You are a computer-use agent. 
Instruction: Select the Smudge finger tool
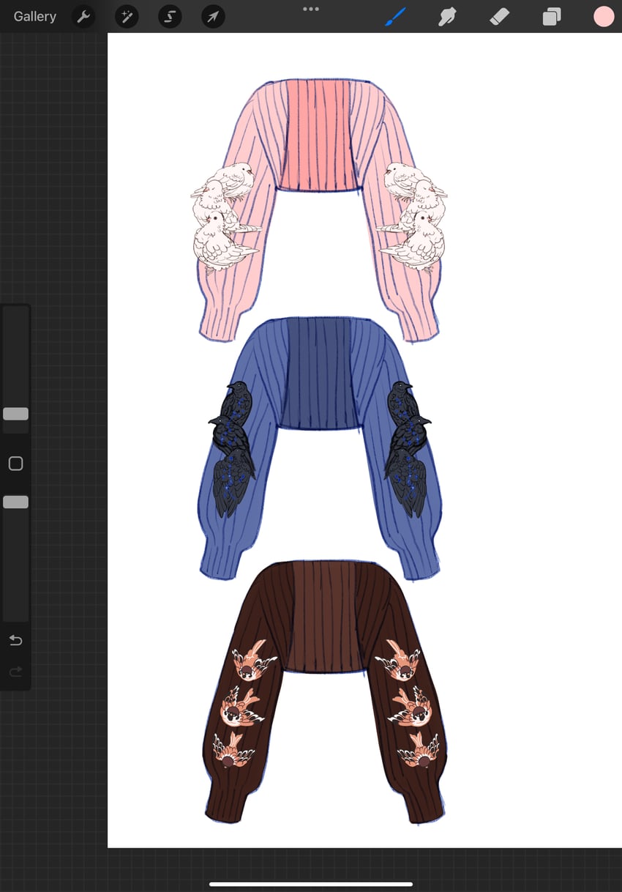point(447,16)
